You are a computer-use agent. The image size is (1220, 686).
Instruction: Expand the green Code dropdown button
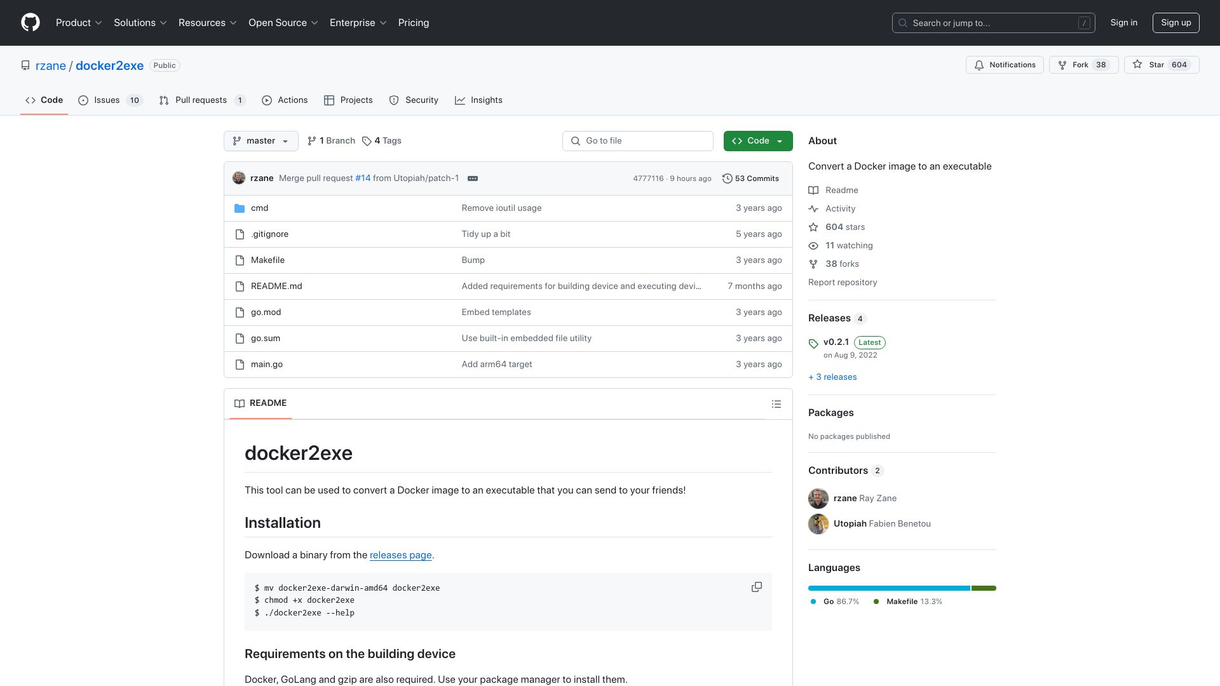(758, 141)
